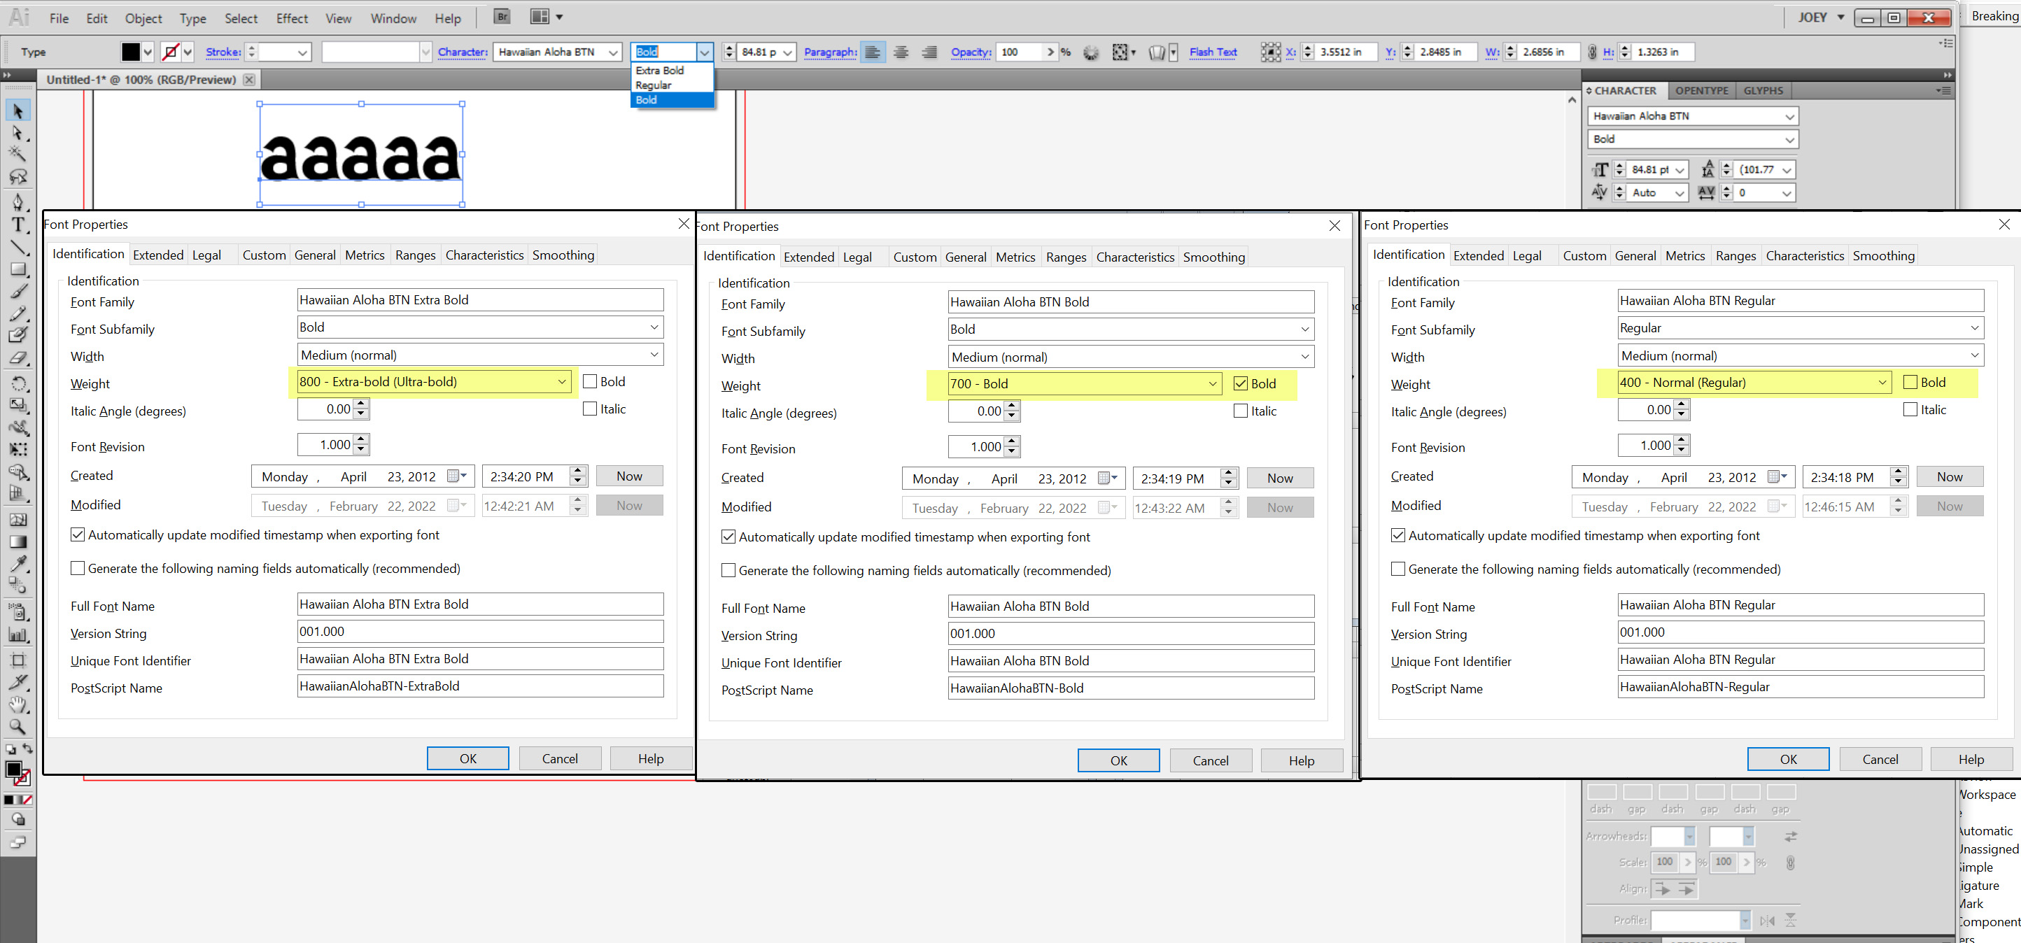Open the Flash Text link
The image size is (2021, 943).
click(1212, 52)
